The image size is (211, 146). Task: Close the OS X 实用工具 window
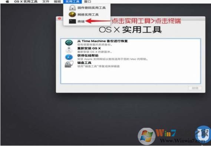(x=59, y=18)
